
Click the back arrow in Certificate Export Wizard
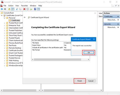point(25,17)
